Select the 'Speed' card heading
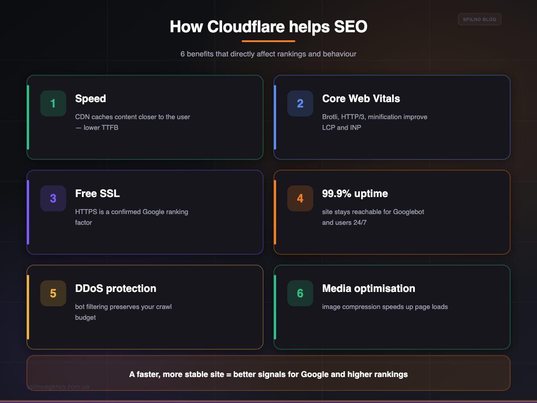Viewport: 537px width, 403px height. (90, 99)
